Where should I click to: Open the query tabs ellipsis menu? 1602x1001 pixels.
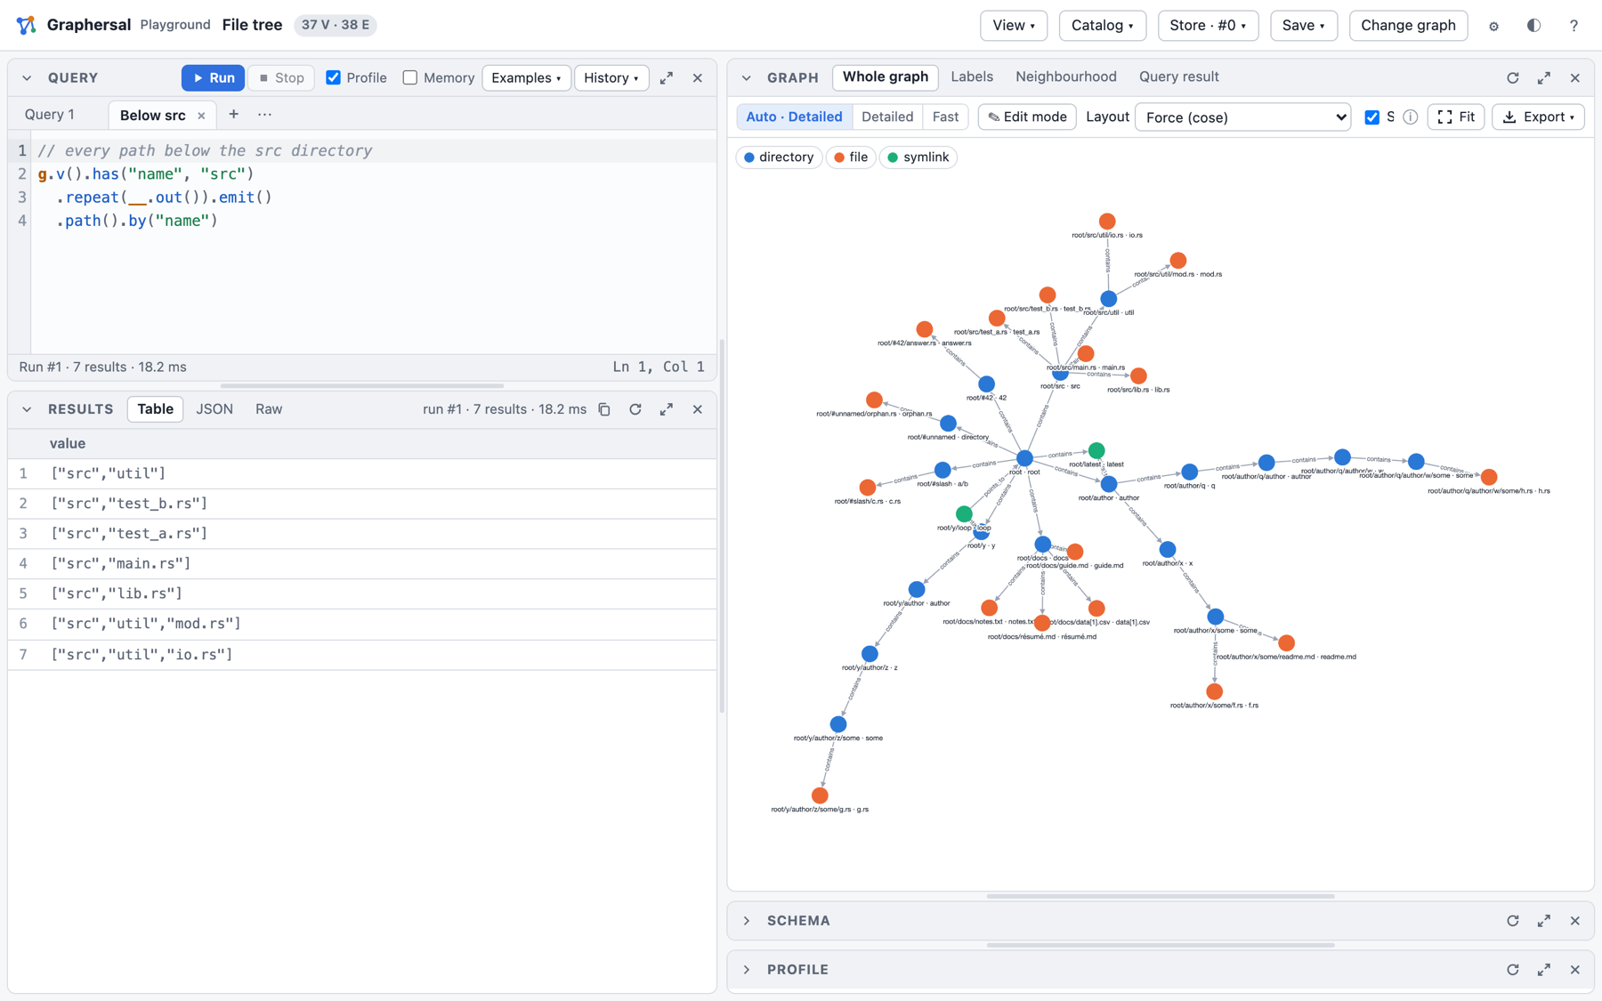click(x=264, y=115)
